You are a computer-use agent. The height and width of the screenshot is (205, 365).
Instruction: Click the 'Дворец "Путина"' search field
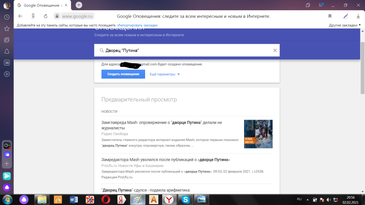185,51
